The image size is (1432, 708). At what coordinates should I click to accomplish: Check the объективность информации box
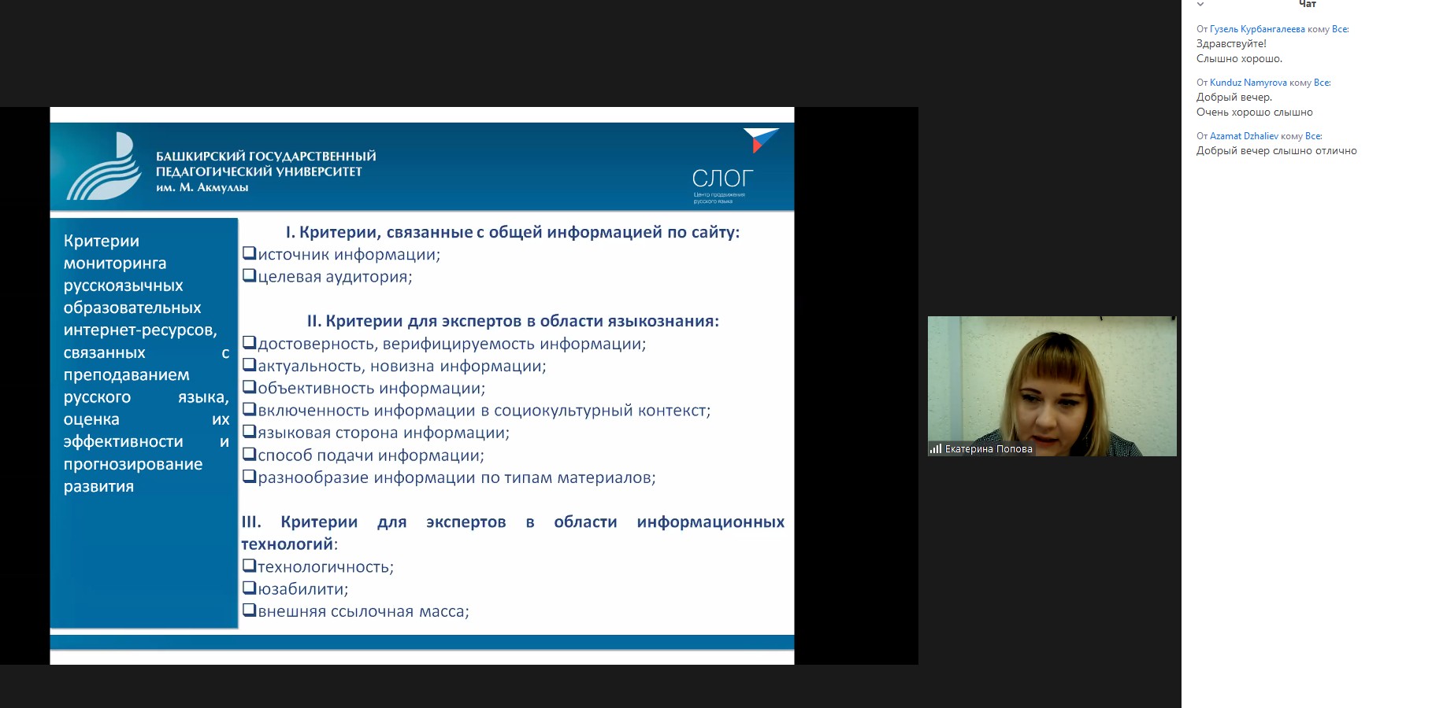coord(249,387)
